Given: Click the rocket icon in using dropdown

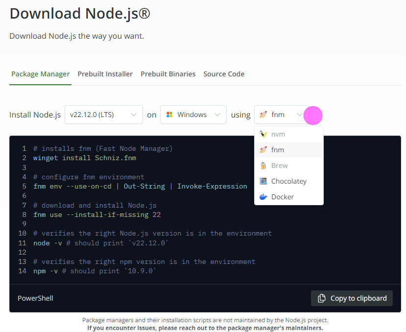Looking at the screenshot, I should [x=263, y=115].
